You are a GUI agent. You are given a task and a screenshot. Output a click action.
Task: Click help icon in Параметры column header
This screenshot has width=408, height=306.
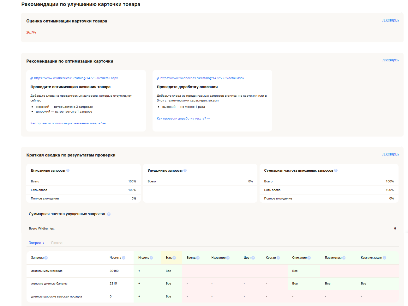tap(344, 258)
